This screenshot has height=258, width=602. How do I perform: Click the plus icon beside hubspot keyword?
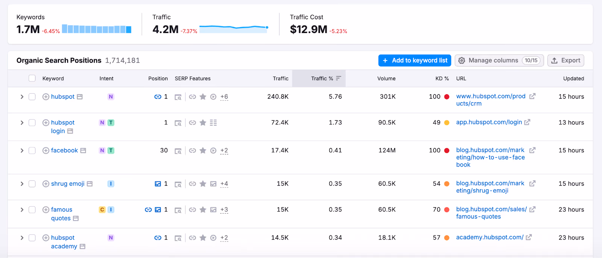pos(46,97)
